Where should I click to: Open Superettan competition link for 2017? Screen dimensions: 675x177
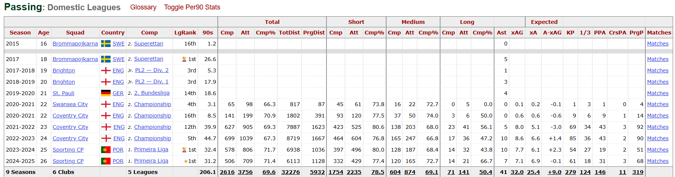pyautogui.click(x=149, y=59)
